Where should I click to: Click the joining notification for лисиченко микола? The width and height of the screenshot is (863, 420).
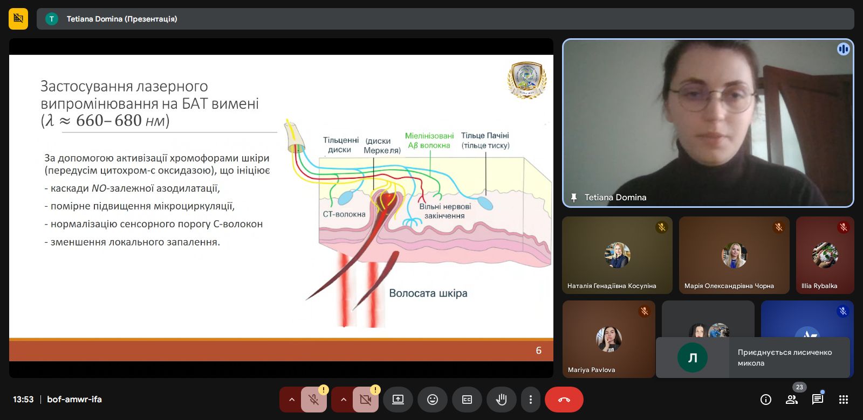coord(752,358)
